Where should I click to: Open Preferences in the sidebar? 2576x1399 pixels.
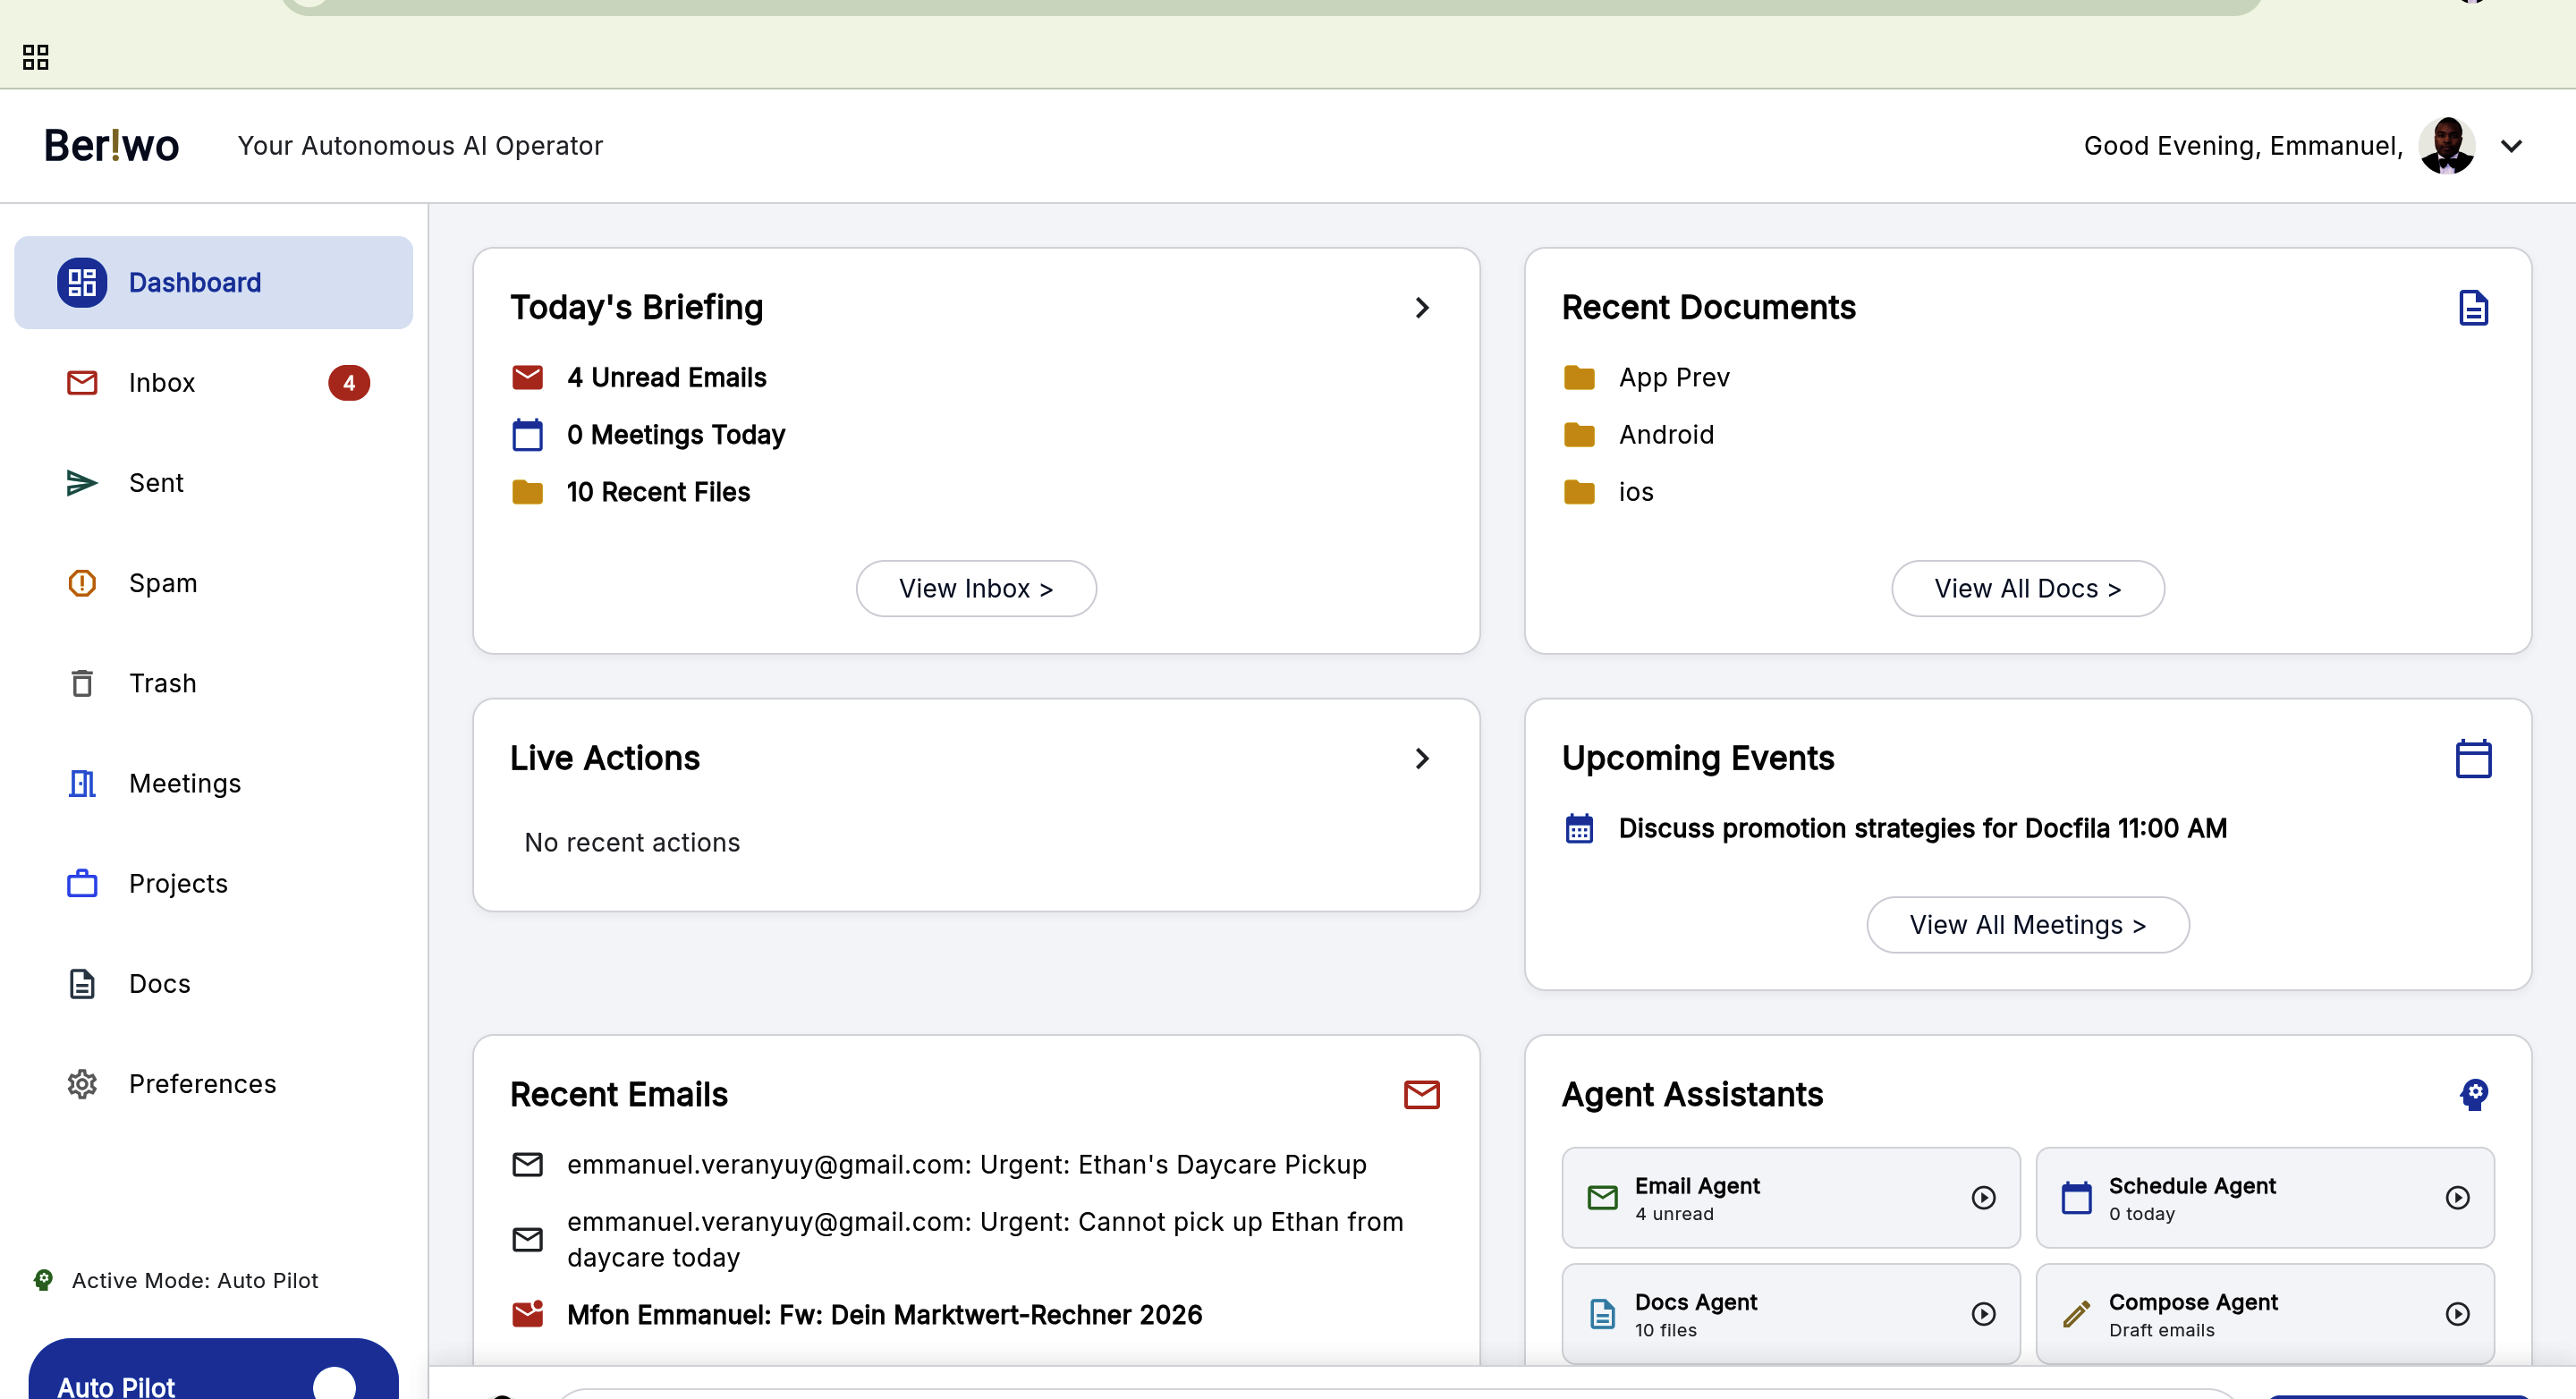202,1083
